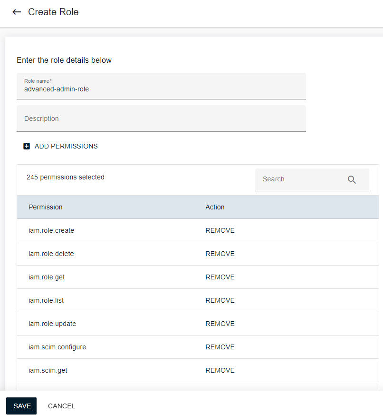This screenshot has width=383, height=415.
Task: Click the Permission column header
Action: [x=46, y=207]
